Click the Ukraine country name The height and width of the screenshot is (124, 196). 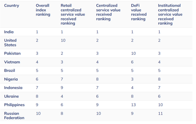(x=11, y=96)
